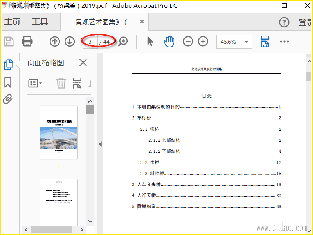Select the page 2 thumbnail
The width and height of the screenshot is (313, 235).
[59, 202]
